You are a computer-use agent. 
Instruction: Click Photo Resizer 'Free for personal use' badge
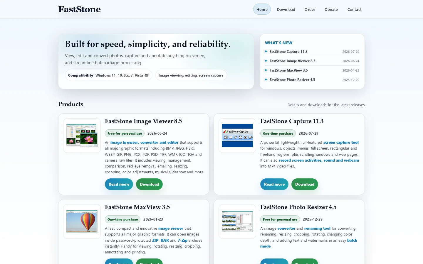coord(280,219)
